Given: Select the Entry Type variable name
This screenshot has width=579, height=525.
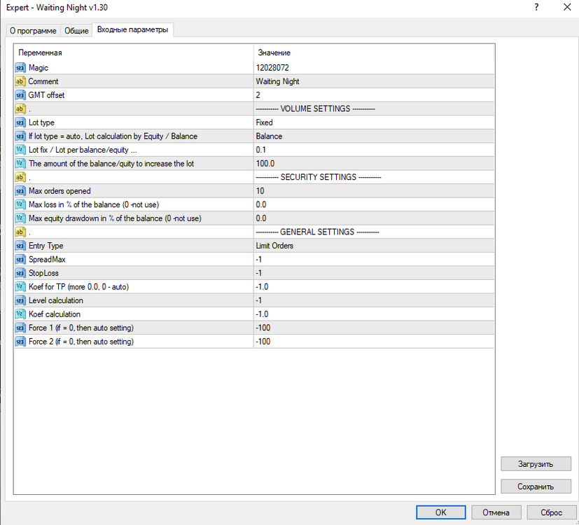Looking at the screenshot, I should [x=46, y=246].
